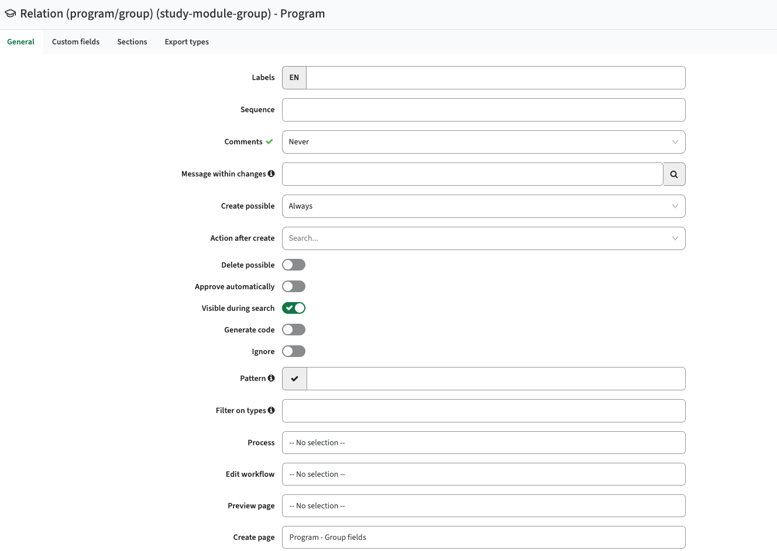
Task: Click the Generate code label
Action: pos(249,330)
